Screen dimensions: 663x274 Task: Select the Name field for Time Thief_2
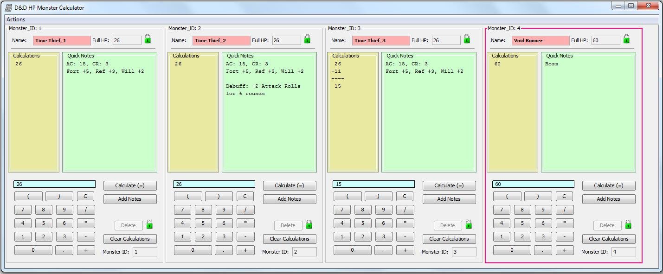[221, 40]
